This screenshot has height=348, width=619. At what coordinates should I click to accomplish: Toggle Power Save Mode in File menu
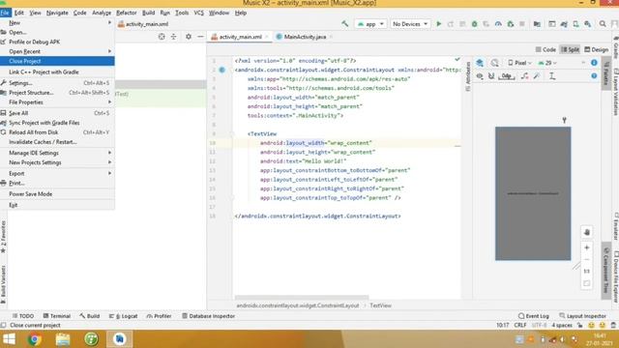[x=57, y=194]
